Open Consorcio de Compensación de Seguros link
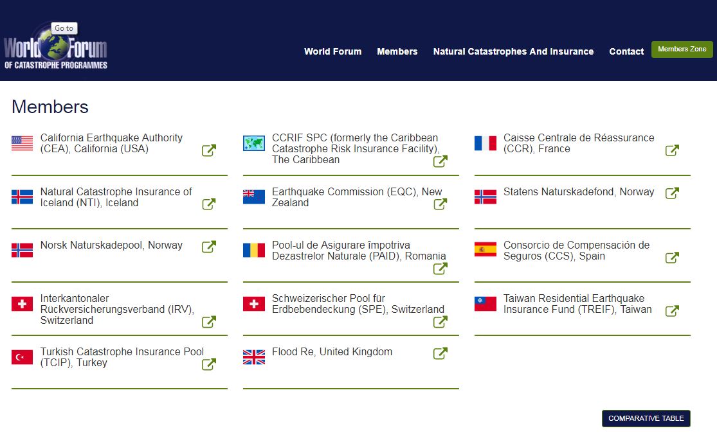 click(576, 251)
